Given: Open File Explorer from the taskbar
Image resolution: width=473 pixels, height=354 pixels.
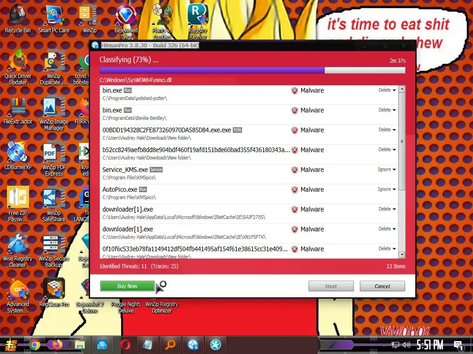Looking at the screenshot, I should (x=79, y=345).
